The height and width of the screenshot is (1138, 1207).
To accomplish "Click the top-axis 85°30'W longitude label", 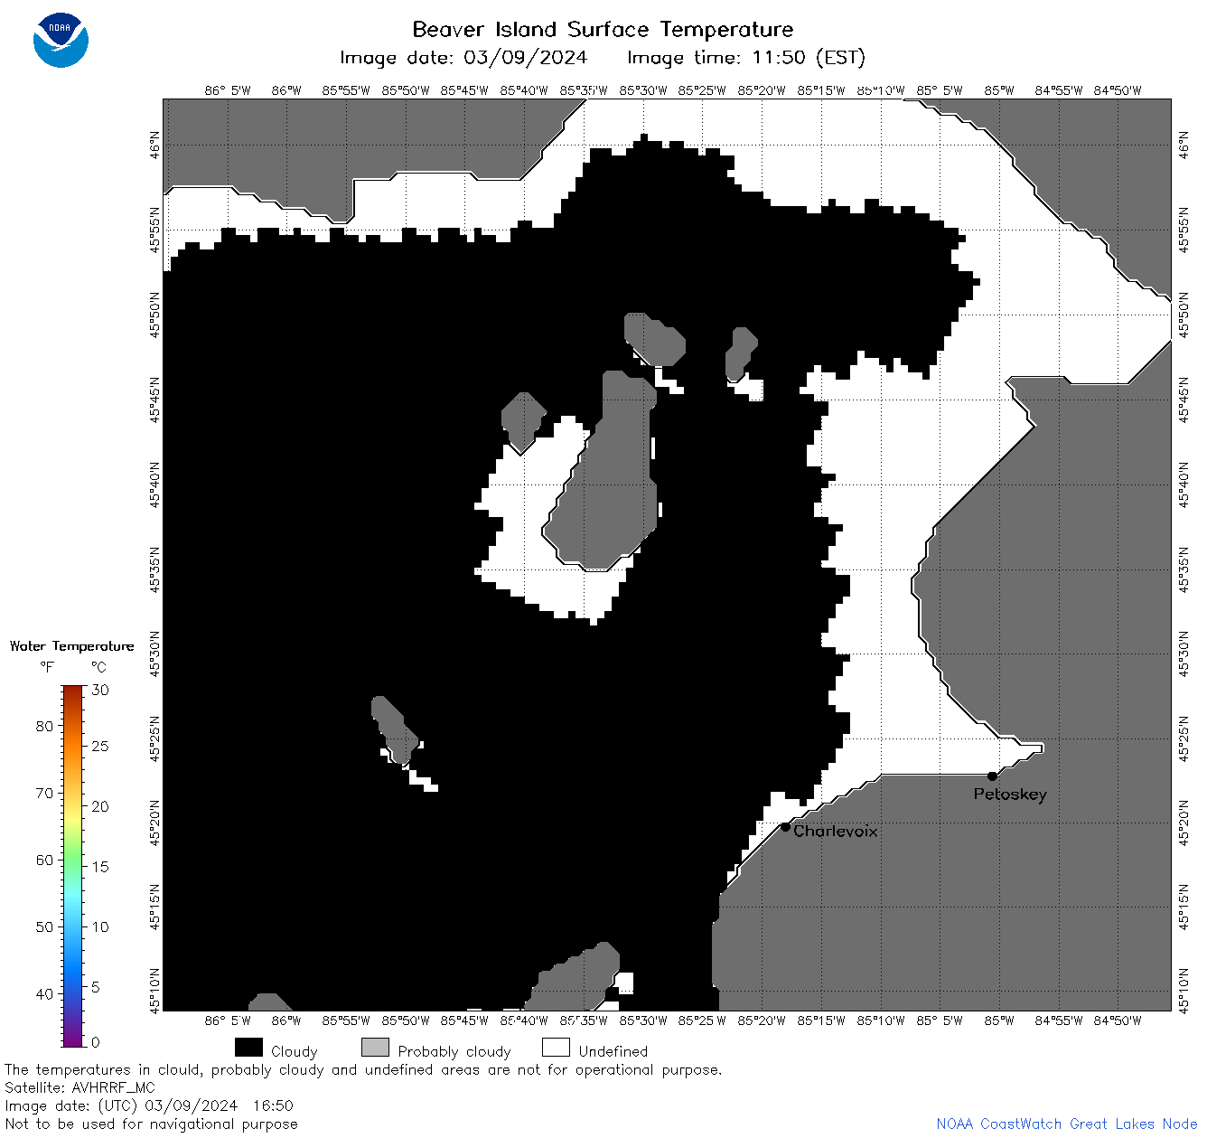I will point(643,90).
